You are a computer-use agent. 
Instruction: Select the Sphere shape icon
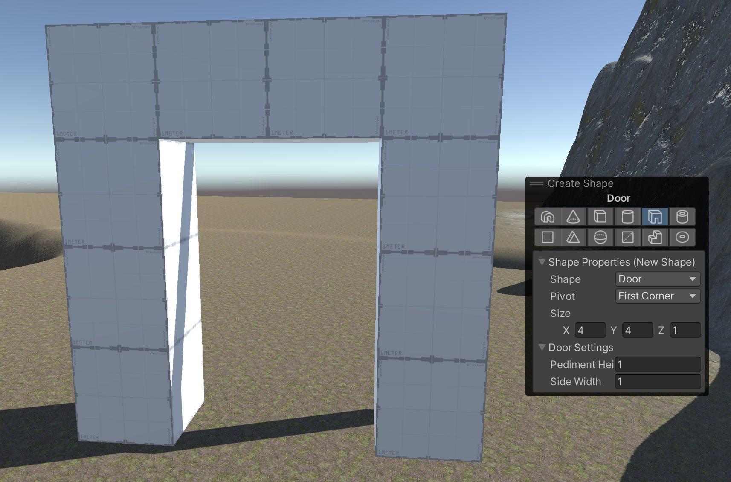(x=600, y=237)
